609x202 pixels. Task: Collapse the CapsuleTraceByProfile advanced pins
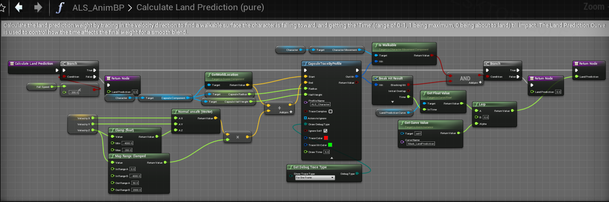pos(331,158)
